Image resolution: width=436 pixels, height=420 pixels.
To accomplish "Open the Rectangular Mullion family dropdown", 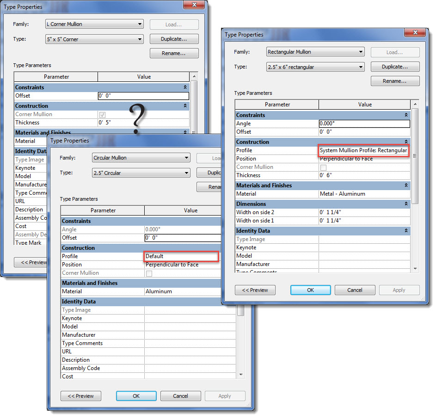I will tap(360, 51).
